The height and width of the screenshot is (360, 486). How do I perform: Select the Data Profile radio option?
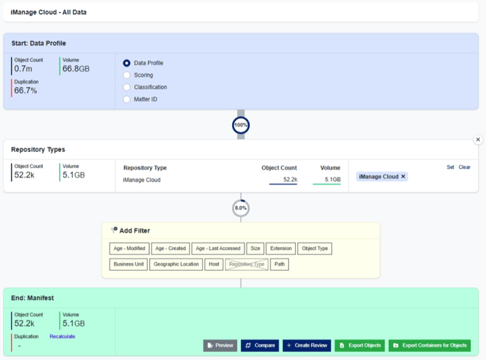[126, 63]
